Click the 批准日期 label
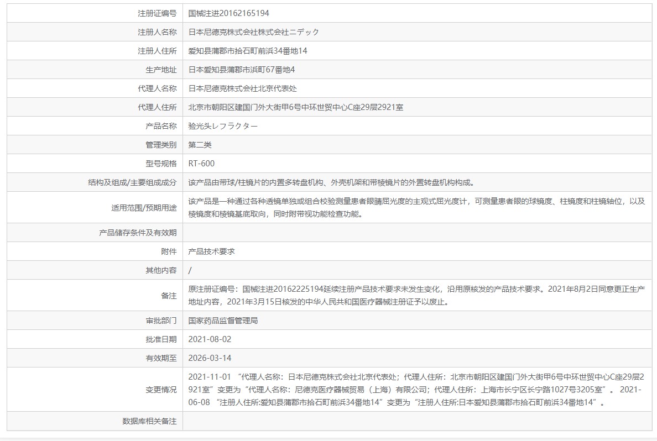This screenshot has width=657, height=441. tap(161, 340)
